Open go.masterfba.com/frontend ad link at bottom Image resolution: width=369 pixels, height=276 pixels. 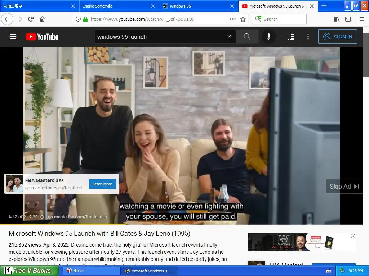point(77,217)
